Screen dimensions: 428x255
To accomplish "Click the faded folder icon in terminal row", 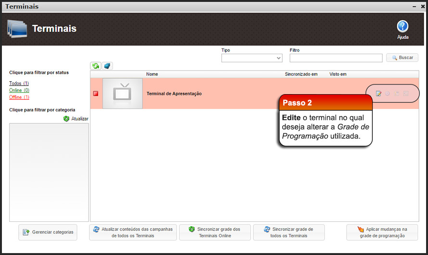I will point(397,94).
